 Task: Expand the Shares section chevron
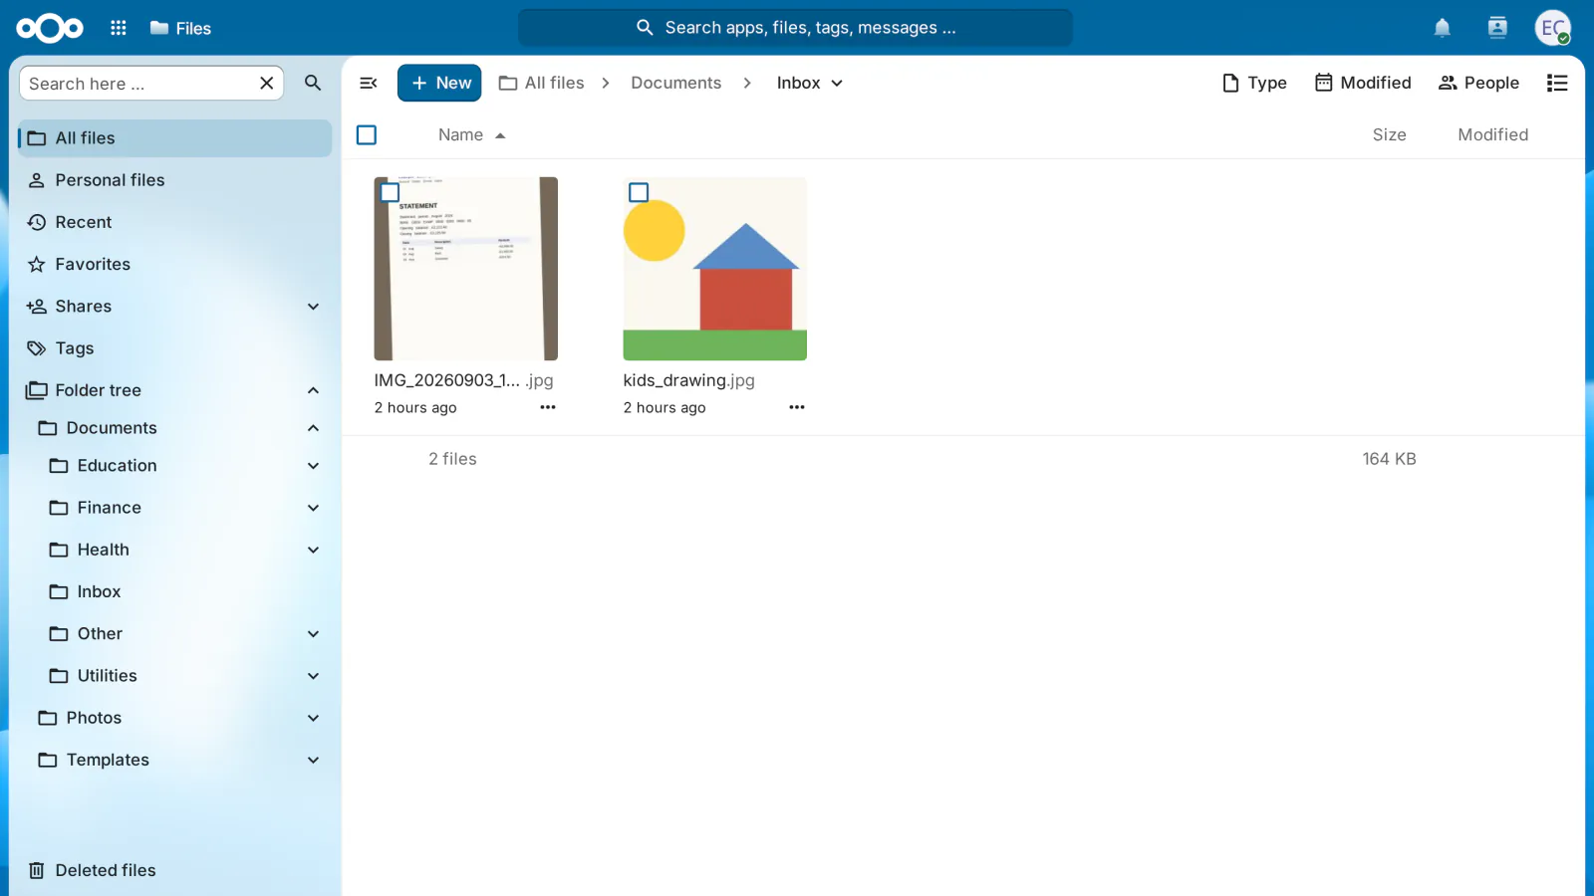[x=314, y=307]
